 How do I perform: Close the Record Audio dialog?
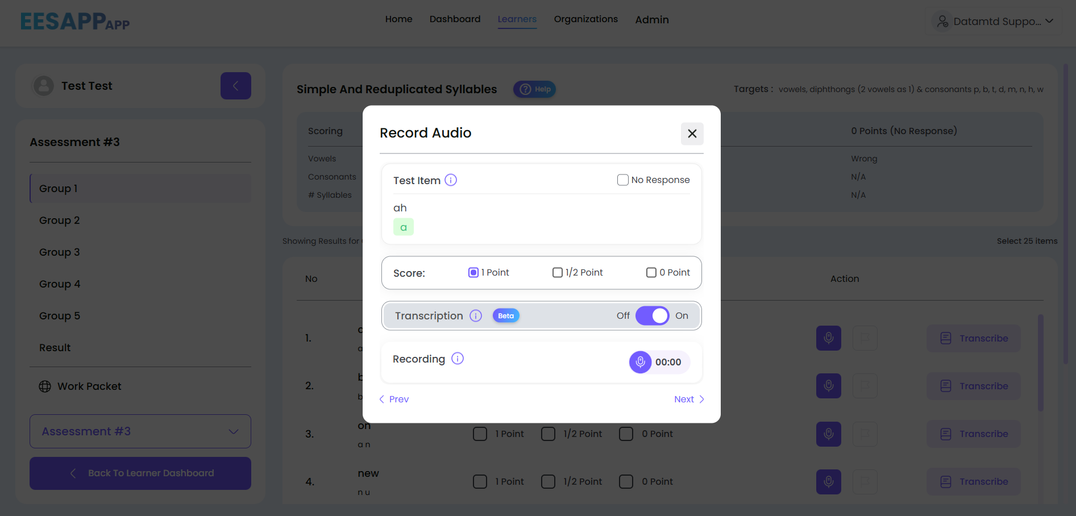coord(692,134)
